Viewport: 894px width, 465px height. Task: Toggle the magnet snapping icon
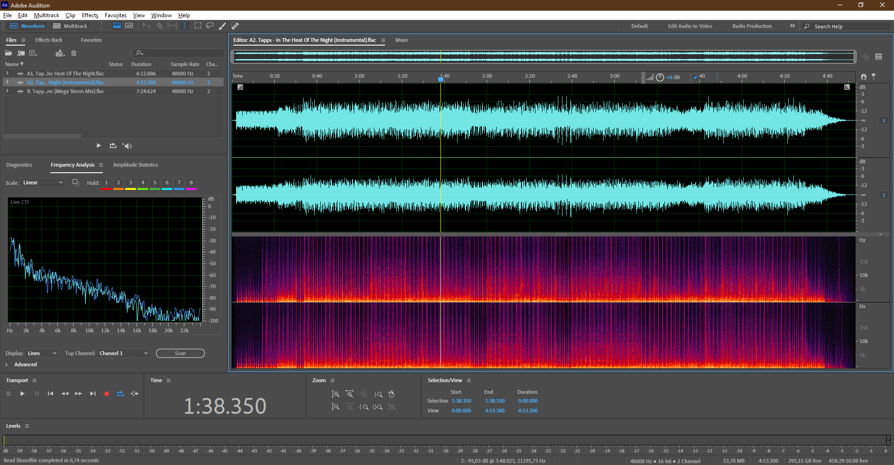click(864, 77)
